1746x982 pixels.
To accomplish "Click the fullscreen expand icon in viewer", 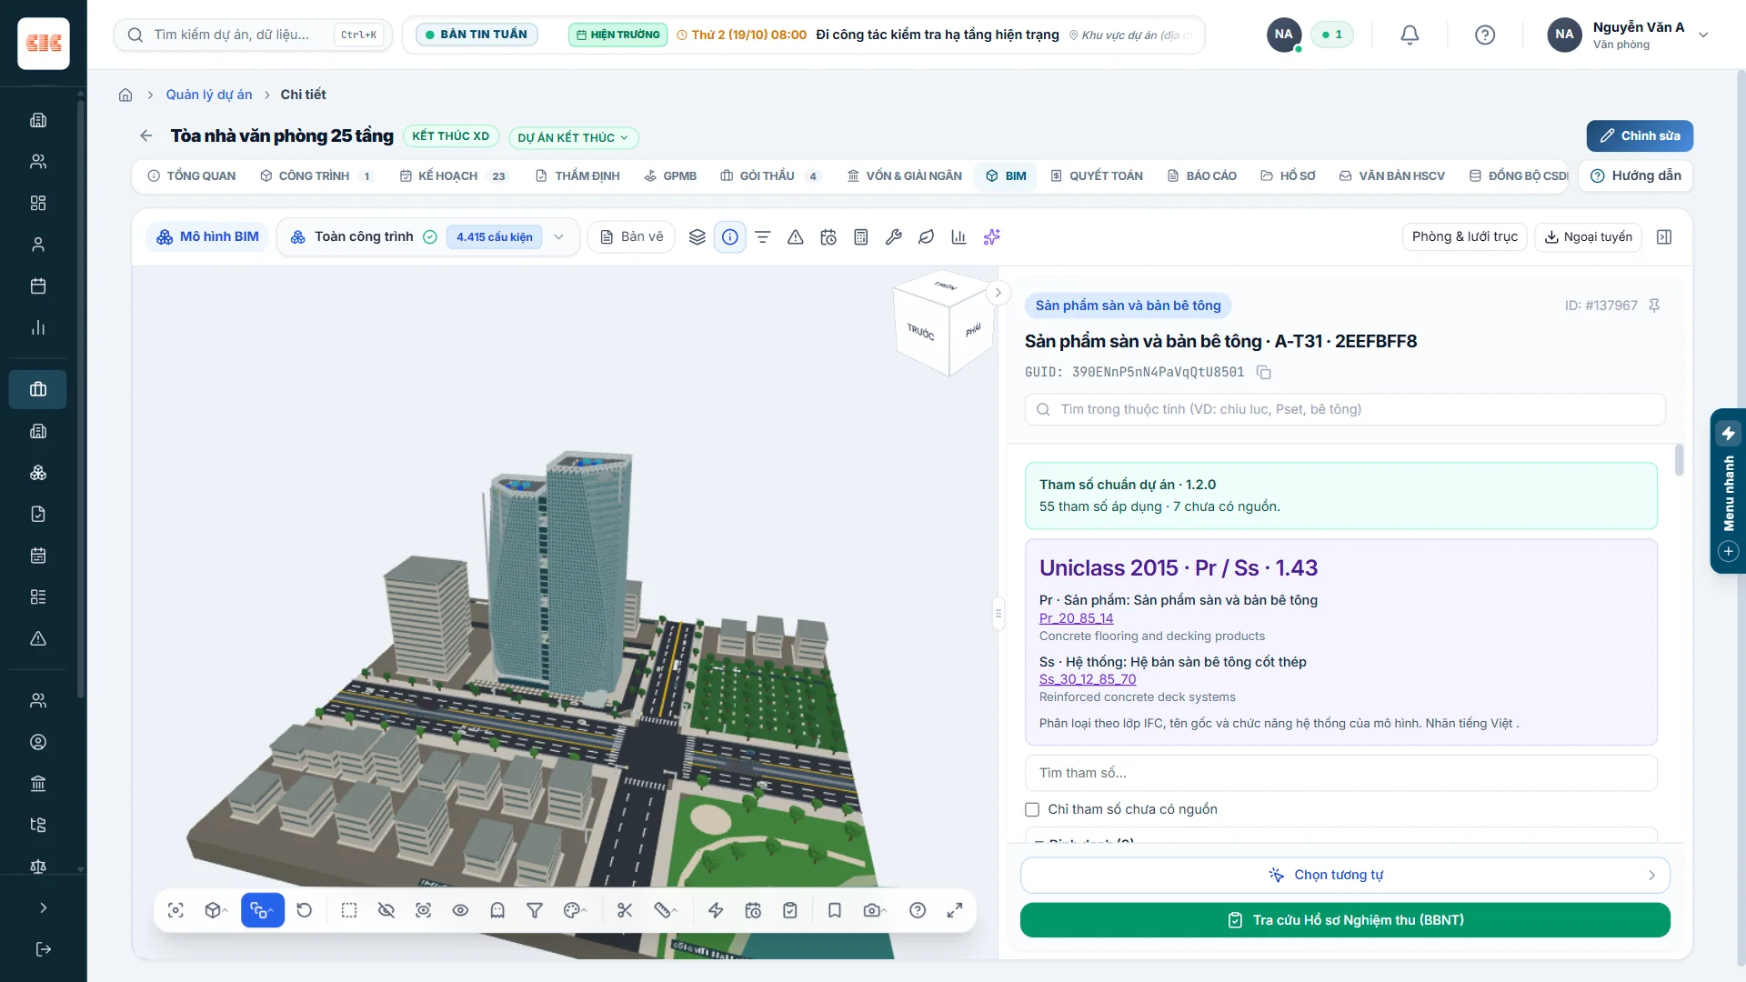I will (955, 910).
